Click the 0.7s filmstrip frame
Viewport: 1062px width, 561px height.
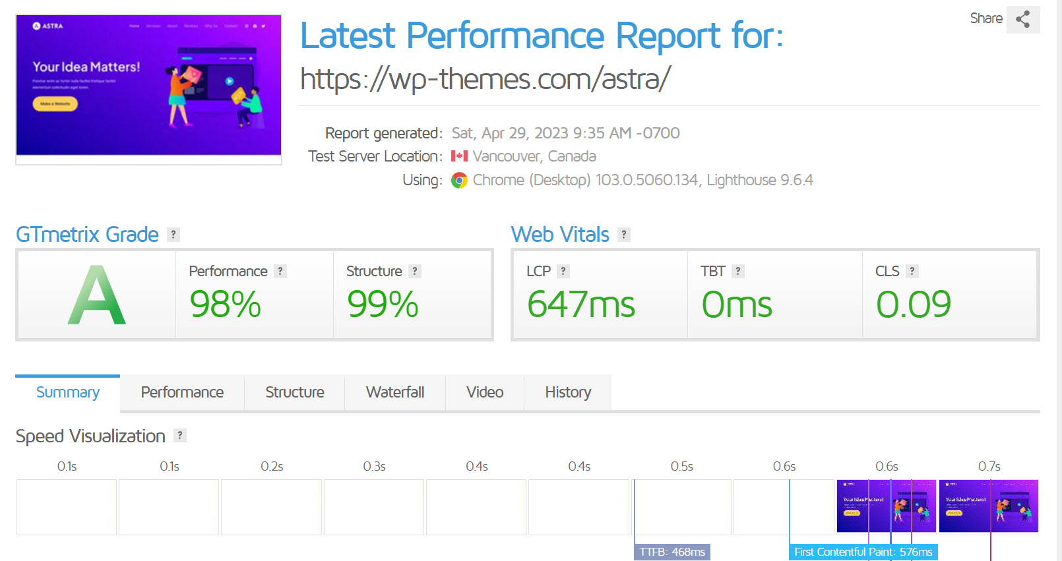[989, 506]
